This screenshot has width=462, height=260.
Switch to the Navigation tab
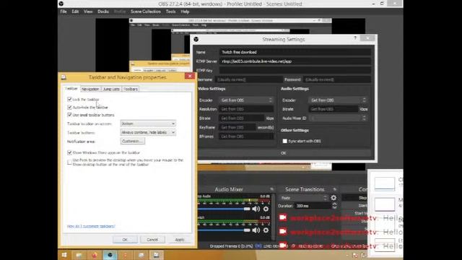pos(90,89)
